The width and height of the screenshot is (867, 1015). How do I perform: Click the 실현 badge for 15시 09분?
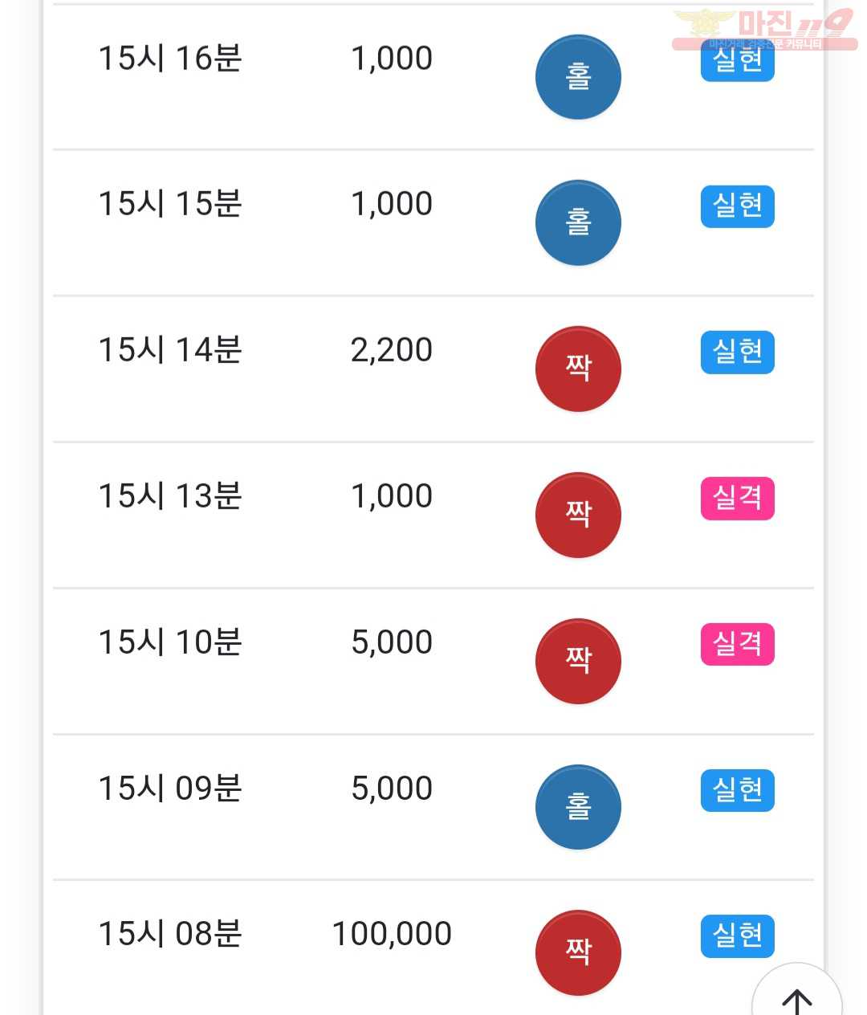point(738,790)
